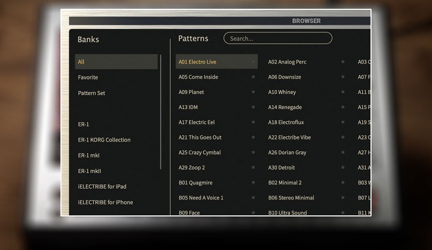Screen dimensions: 432x250
Task: Select pattern B06 Stereo Minimal
Action: coord(291,197)
